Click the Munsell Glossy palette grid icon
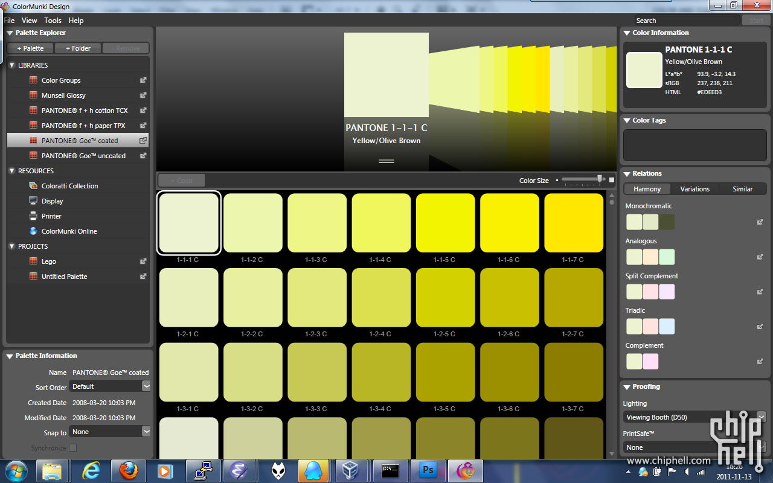The width and height of the screenshot is (773, 483). [33, 95]
